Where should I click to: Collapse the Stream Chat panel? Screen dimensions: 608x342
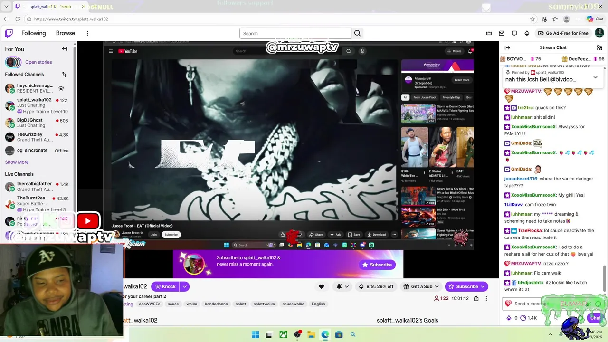click(507, 47)
